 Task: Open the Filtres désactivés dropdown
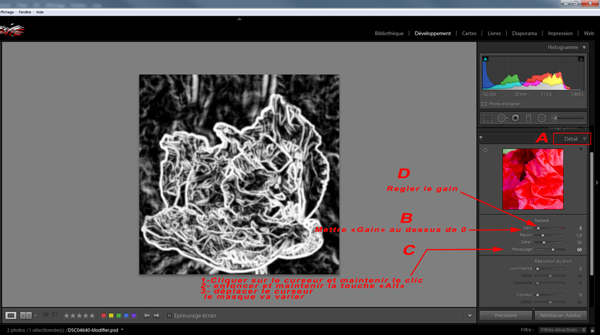coord(561,330)
